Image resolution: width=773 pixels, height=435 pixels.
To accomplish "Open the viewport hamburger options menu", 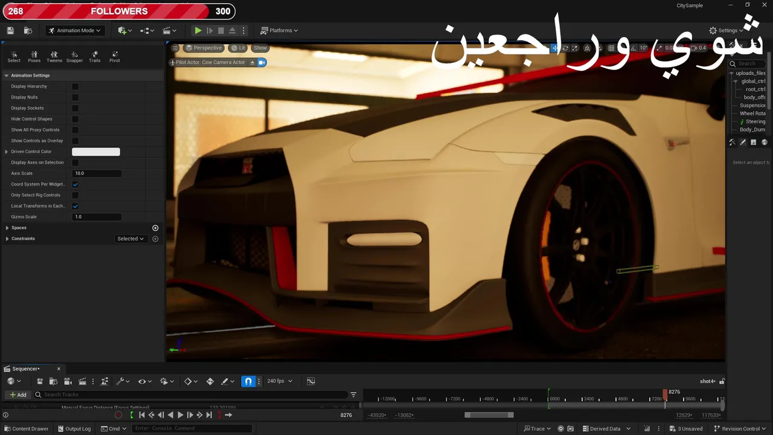I will coord(175,48).
